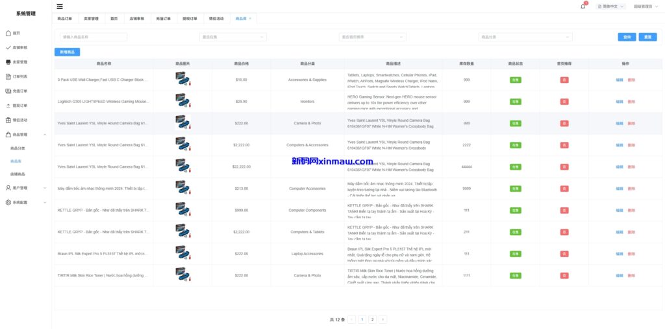Toggle green 在售 status of the TIRTIR Toner row
The image size is (665, 329).
pos(515,275)
